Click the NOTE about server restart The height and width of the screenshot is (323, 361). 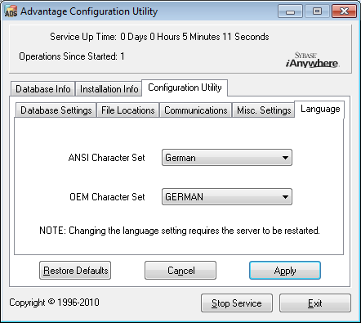pos(180,231)
